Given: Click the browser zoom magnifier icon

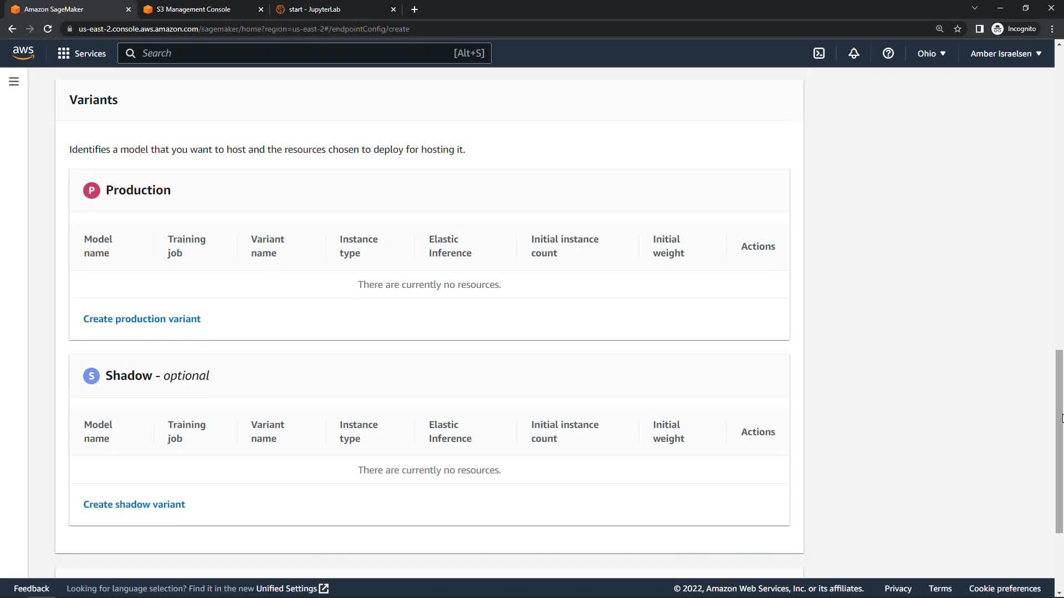Looking at the screenshot, I should 939,29.
